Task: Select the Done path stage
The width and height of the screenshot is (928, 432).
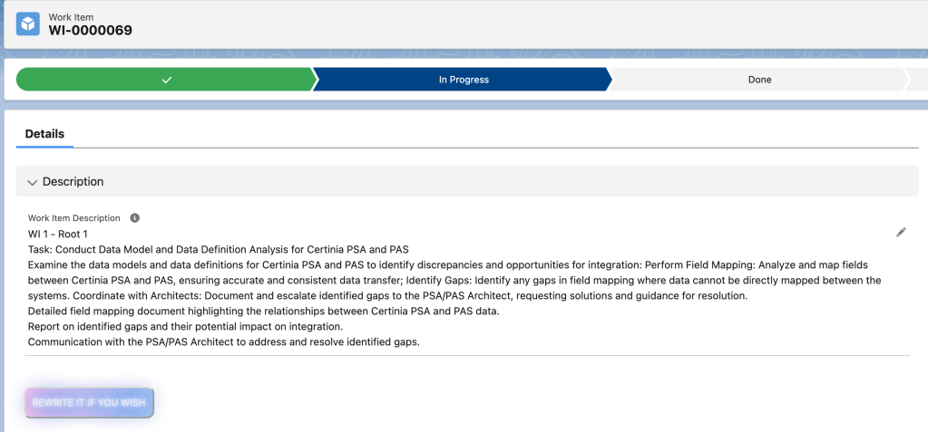Action: tap(759, 80)
